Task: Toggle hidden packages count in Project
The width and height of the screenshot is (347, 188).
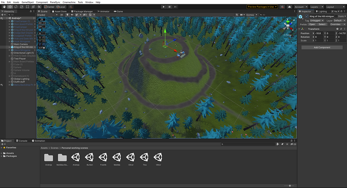Action: (x=293, y=144)
